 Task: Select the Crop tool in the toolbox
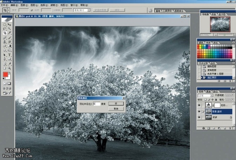(5, 33)
